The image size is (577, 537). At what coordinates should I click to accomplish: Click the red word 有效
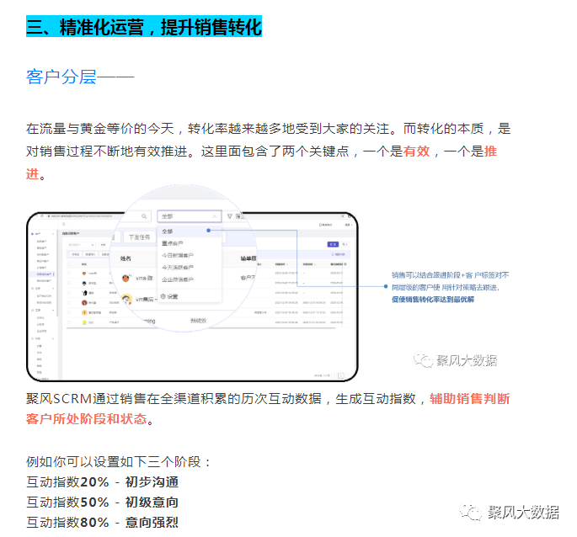[416, 152]
